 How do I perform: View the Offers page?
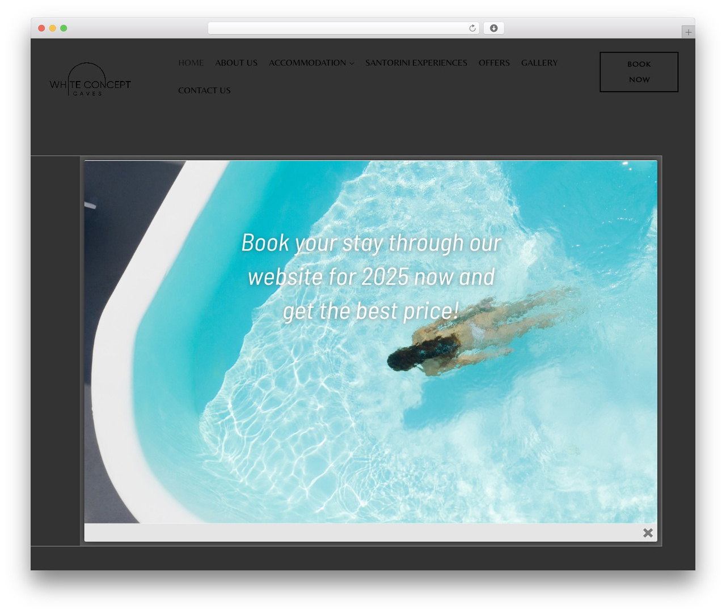click(x=494, y=63)
